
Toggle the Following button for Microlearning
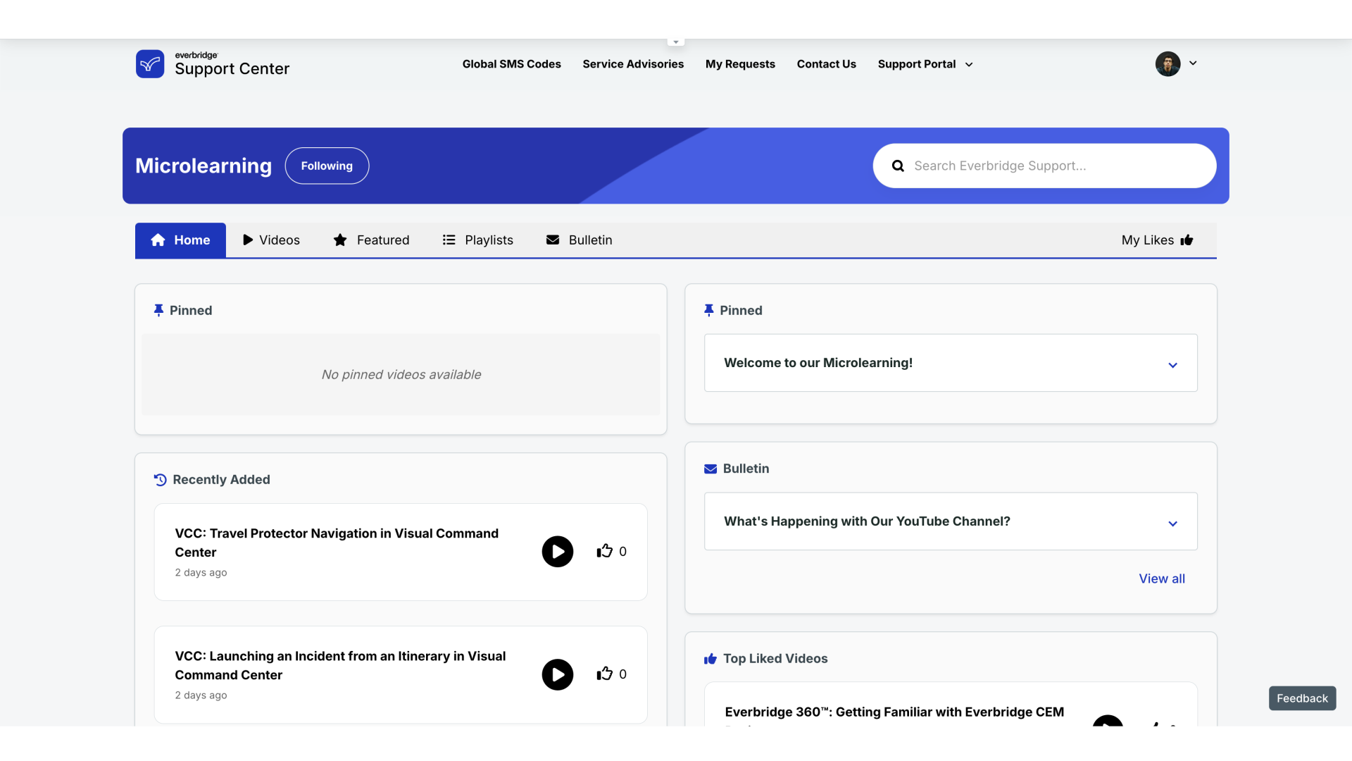click(326, 166)
